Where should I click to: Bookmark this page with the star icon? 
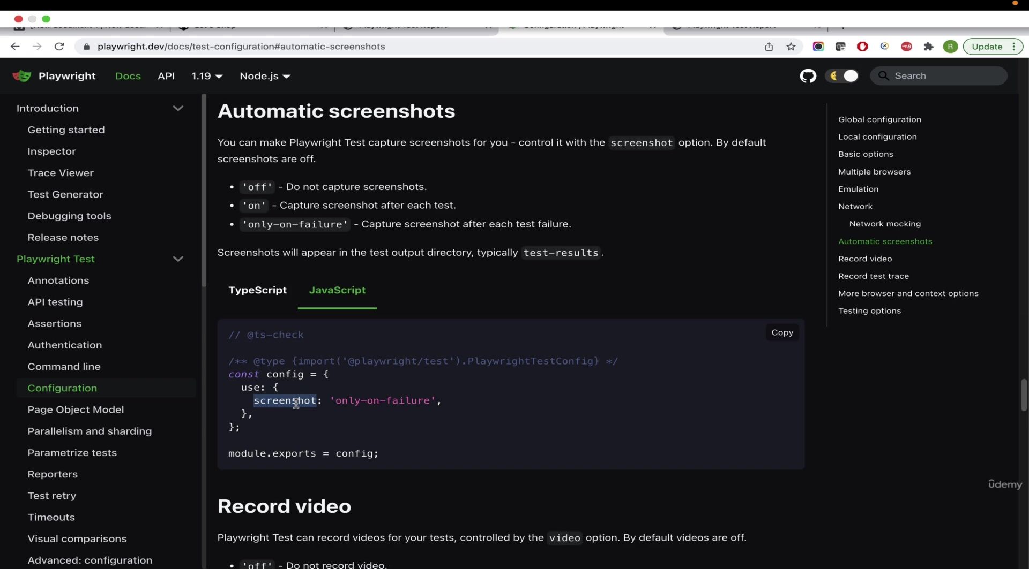[x=791, y=47]
